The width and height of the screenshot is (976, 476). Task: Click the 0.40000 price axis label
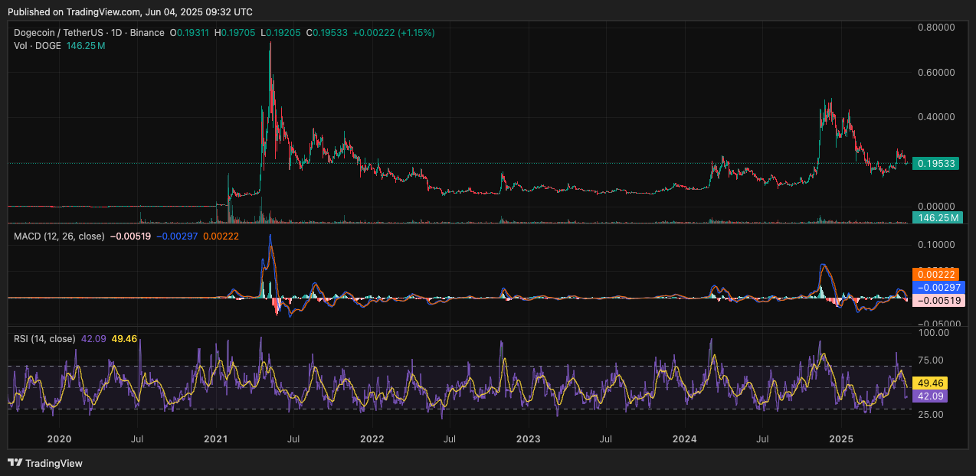936,117
